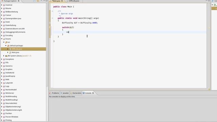Click the JRE System Library icon

coord(6,56)
